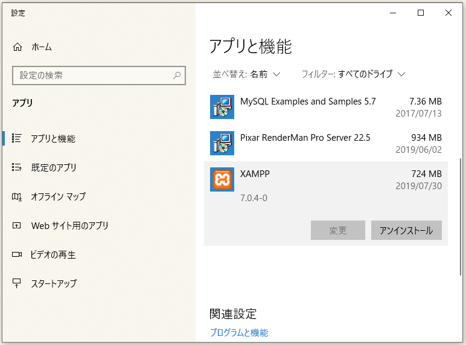Minimize the 設定 window
Viewport: 466px width, 345px height.
[x=393, y=13]
